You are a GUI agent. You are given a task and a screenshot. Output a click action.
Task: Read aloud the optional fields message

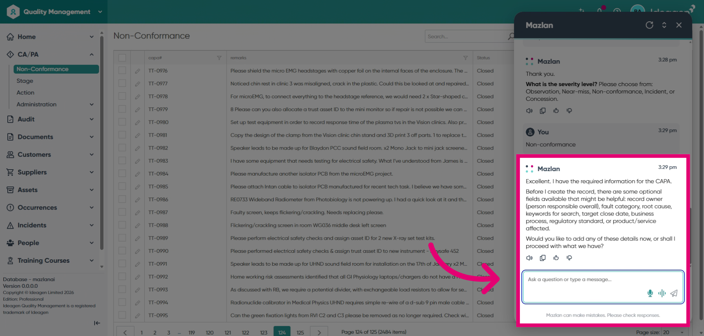coord(529,258)
